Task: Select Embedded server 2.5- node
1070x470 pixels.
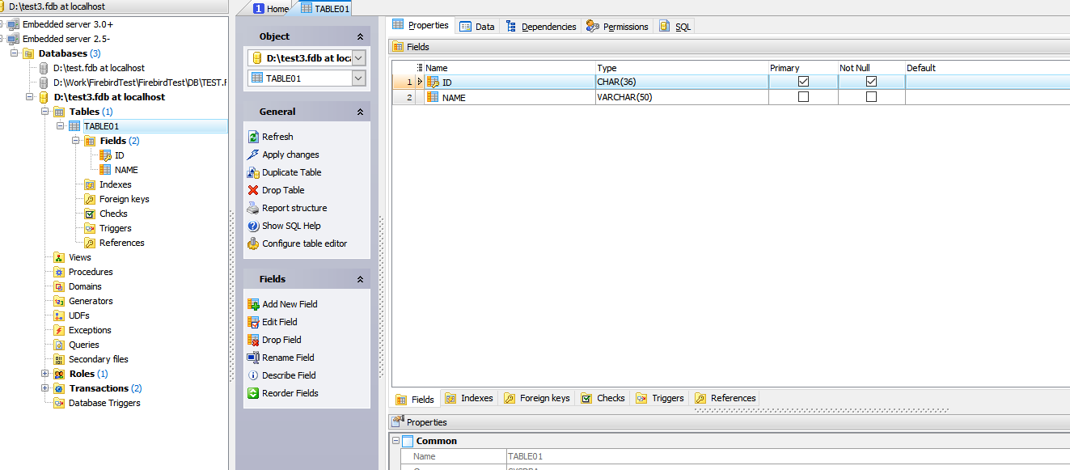Action: [x=66, y=39]
